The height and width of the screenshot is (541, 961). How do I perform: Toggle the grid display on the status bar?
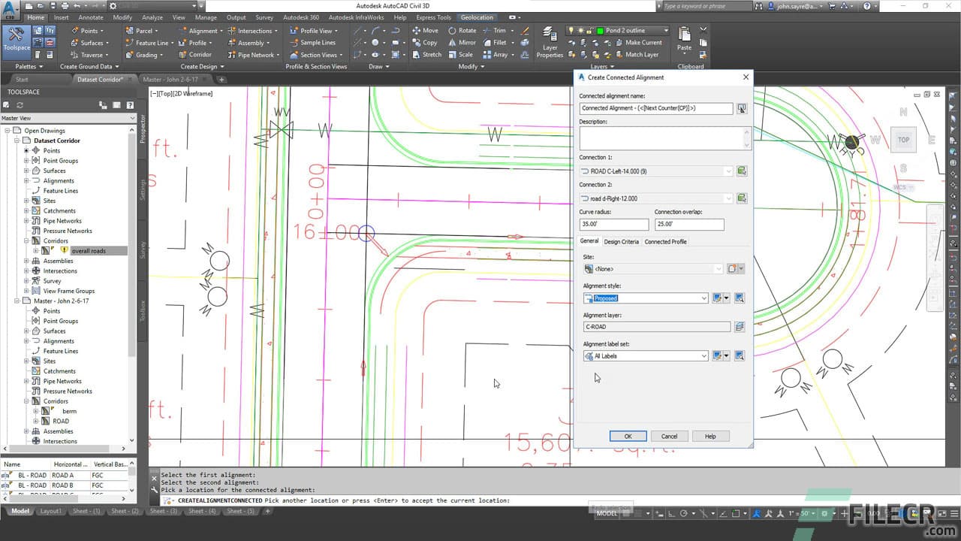click(638, 514)
